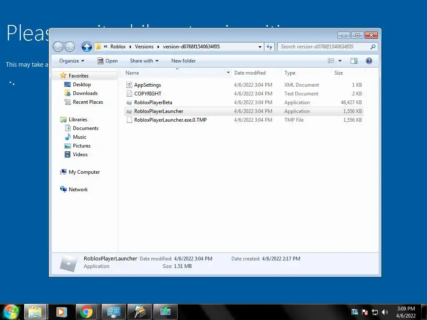Click the language bar tray icon
This screenshot has height=320, width=427.
[354, 312]
